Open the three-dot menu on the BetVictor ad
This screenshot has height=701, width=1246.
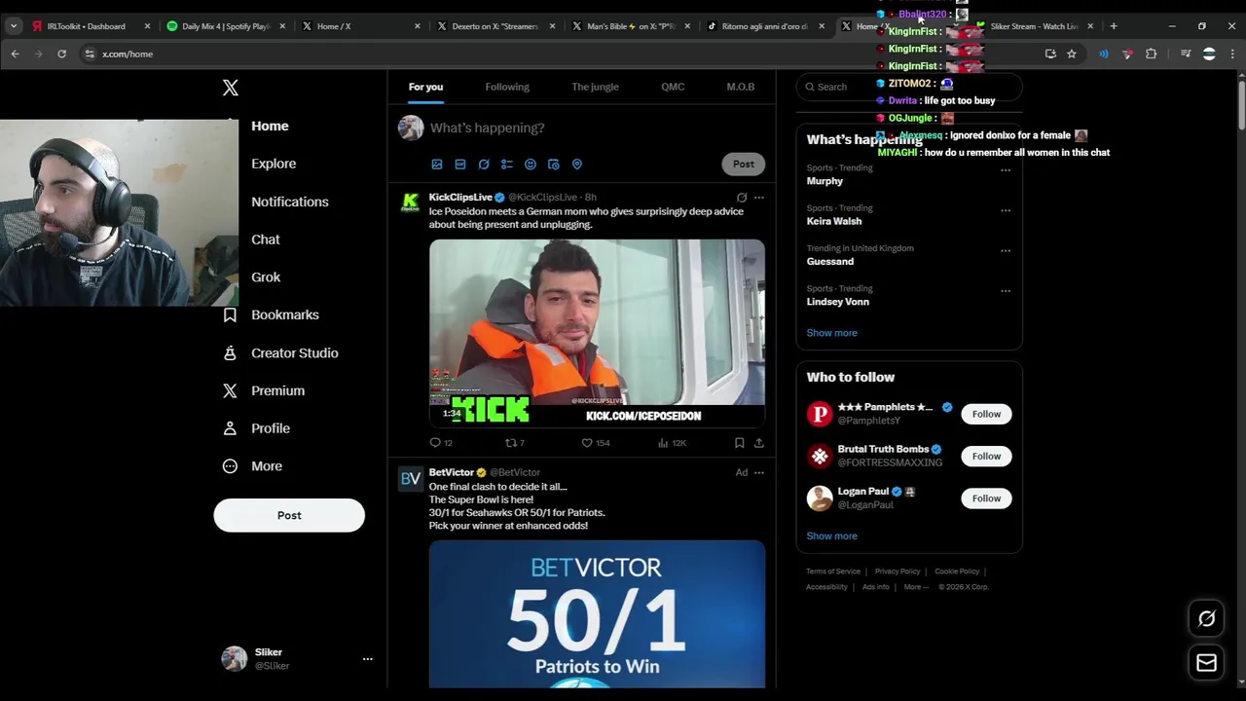(x=759, y=473)
